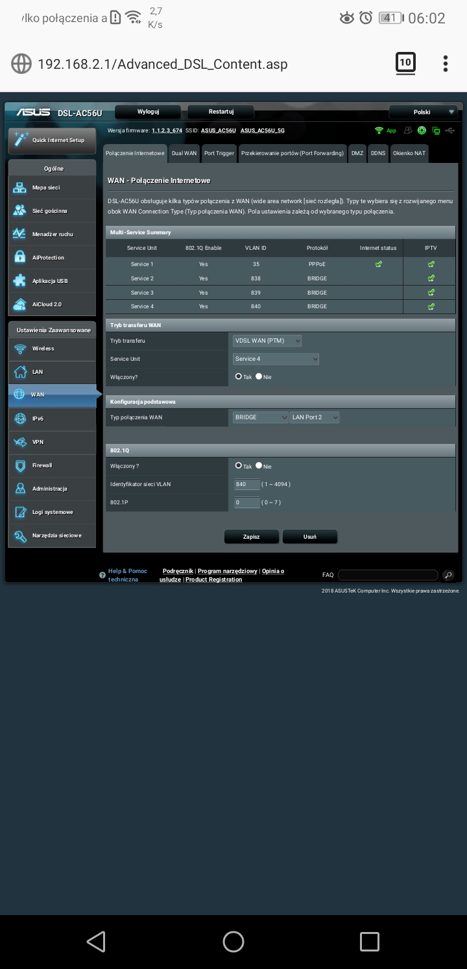Open Mapa sieci network map icon

pos(19,188)
